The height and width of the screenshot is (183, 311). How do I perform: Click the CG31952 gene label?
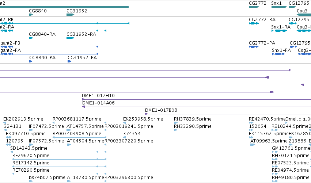coord(76,11)
